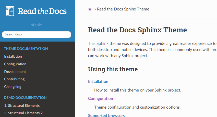Open the Changelog sidebar entry
The height and width of the screenshot is (117, 217).
(x=13, y=87)
